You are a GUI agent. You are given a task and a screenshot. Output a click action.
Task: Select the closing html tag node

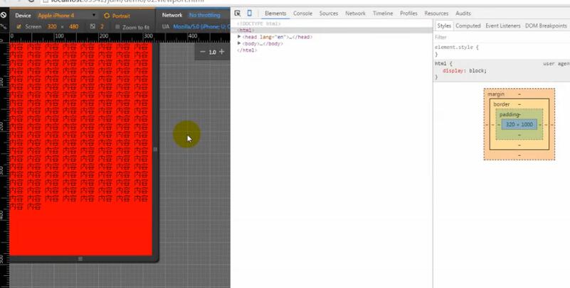click(247, 50)
